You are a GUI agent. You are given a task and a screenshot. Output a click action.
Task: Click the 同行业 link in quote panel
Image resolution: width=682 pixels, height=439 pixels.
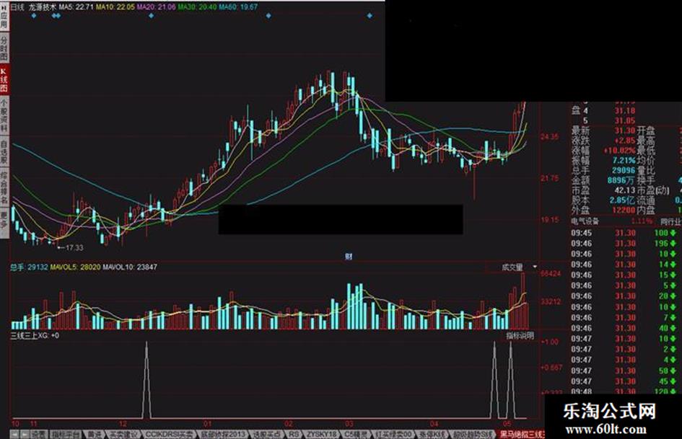click(671, 222)
